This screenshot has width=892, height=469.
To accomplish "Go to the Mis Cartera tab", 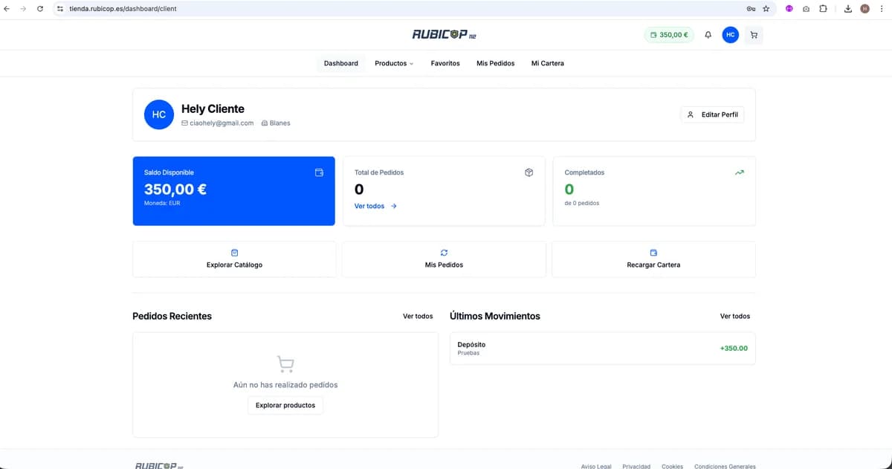I will 547,63.
